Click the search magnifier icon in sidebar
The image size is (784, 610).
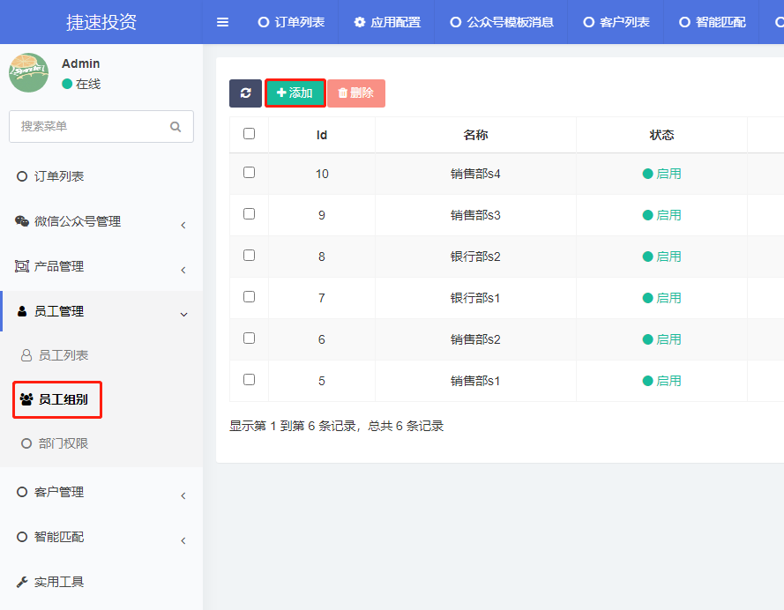point(175,126)
